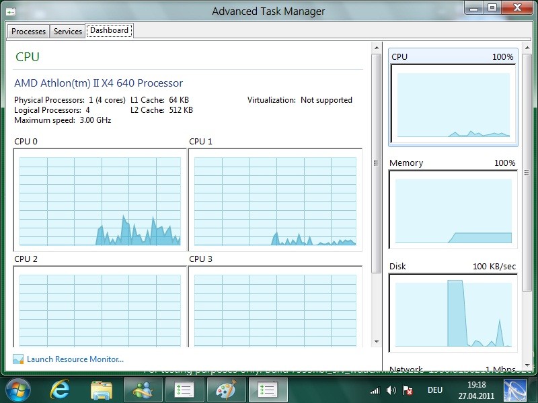538x403 pixels.
Task: Launch Internet Explorer from taskbar
Action: (x=60, y=390)
